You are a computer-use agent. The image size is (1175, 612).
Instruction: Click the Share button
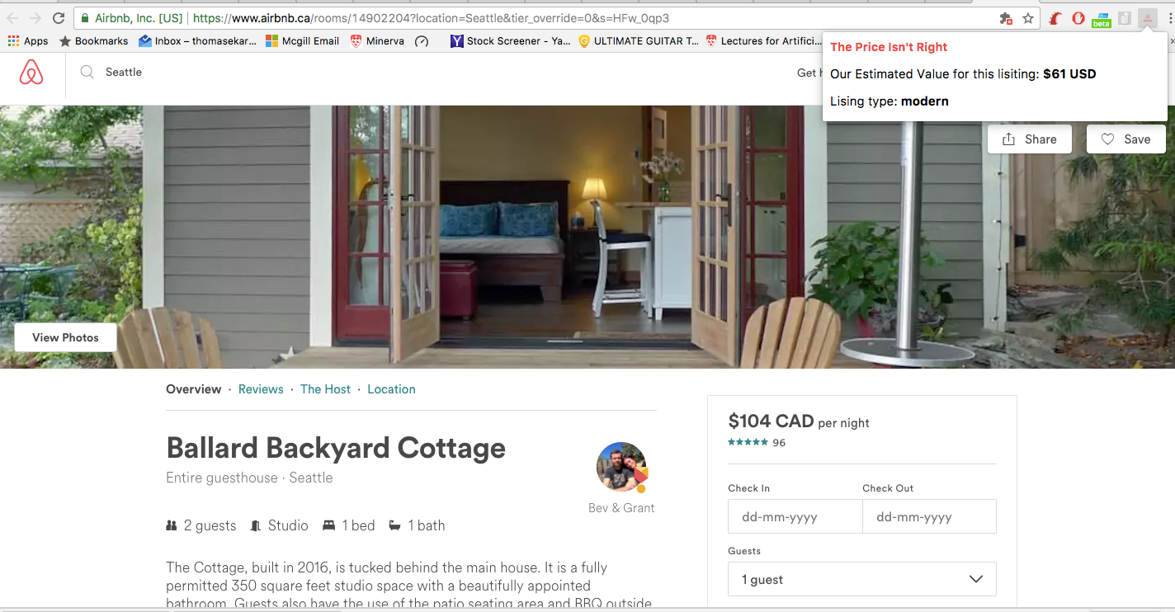click(1029, 139)
